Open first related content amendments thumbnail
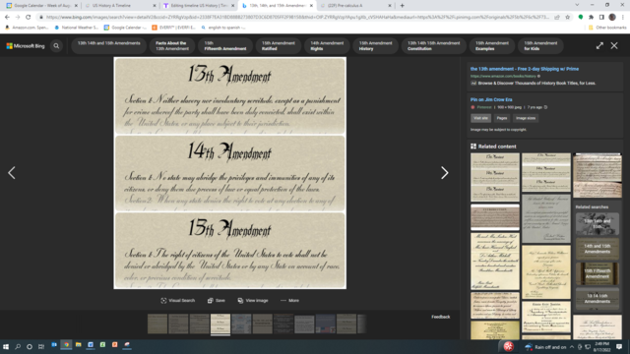This screenshot has height=354, width=630. [495, 177]
